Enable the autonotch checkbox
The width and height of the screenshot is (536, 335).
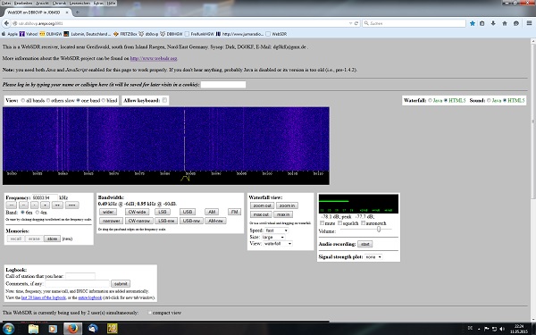click(363, 222)
